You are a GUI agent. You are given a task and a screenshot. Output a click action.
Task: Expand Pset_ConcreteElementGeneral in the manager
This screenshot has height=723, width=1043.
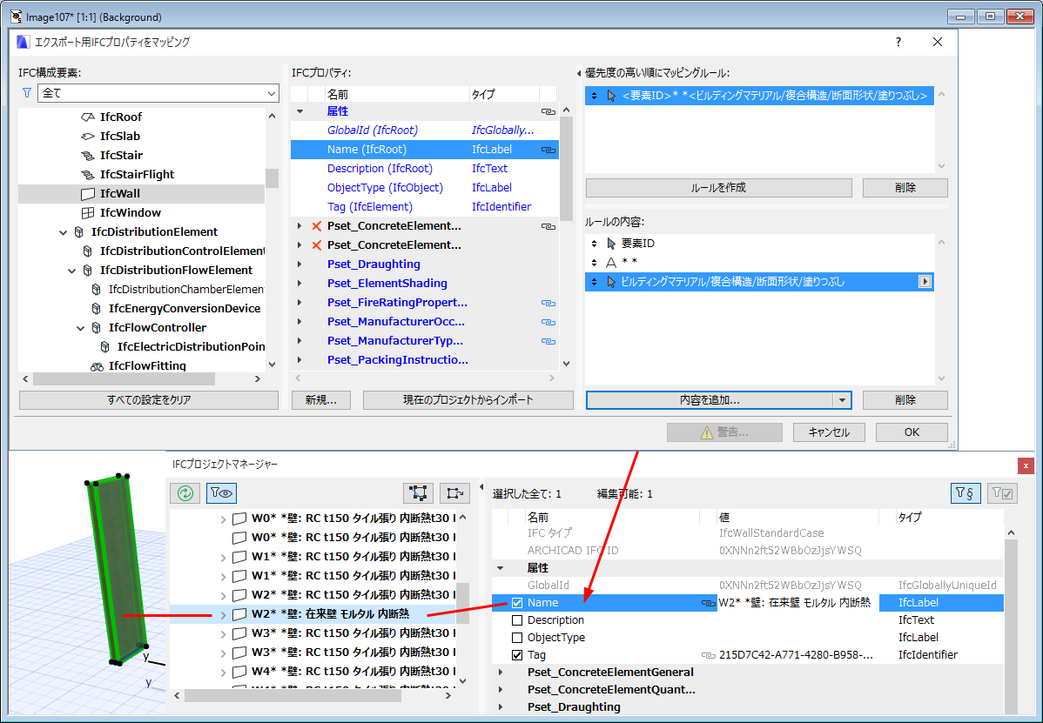tap(501, 673)
